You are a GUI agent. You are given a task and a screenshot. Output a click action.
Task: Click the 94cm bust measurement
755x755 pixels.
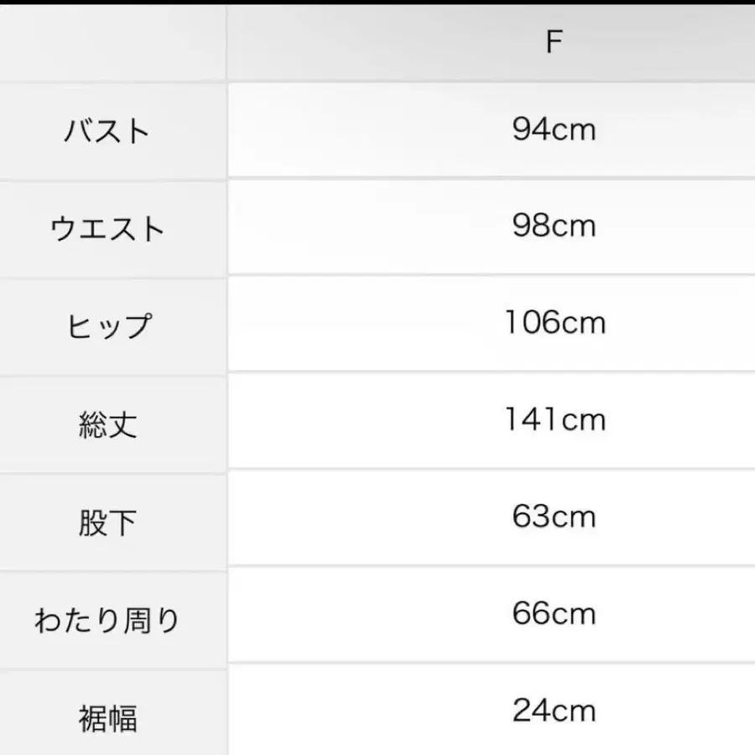(x=554, y=129)
